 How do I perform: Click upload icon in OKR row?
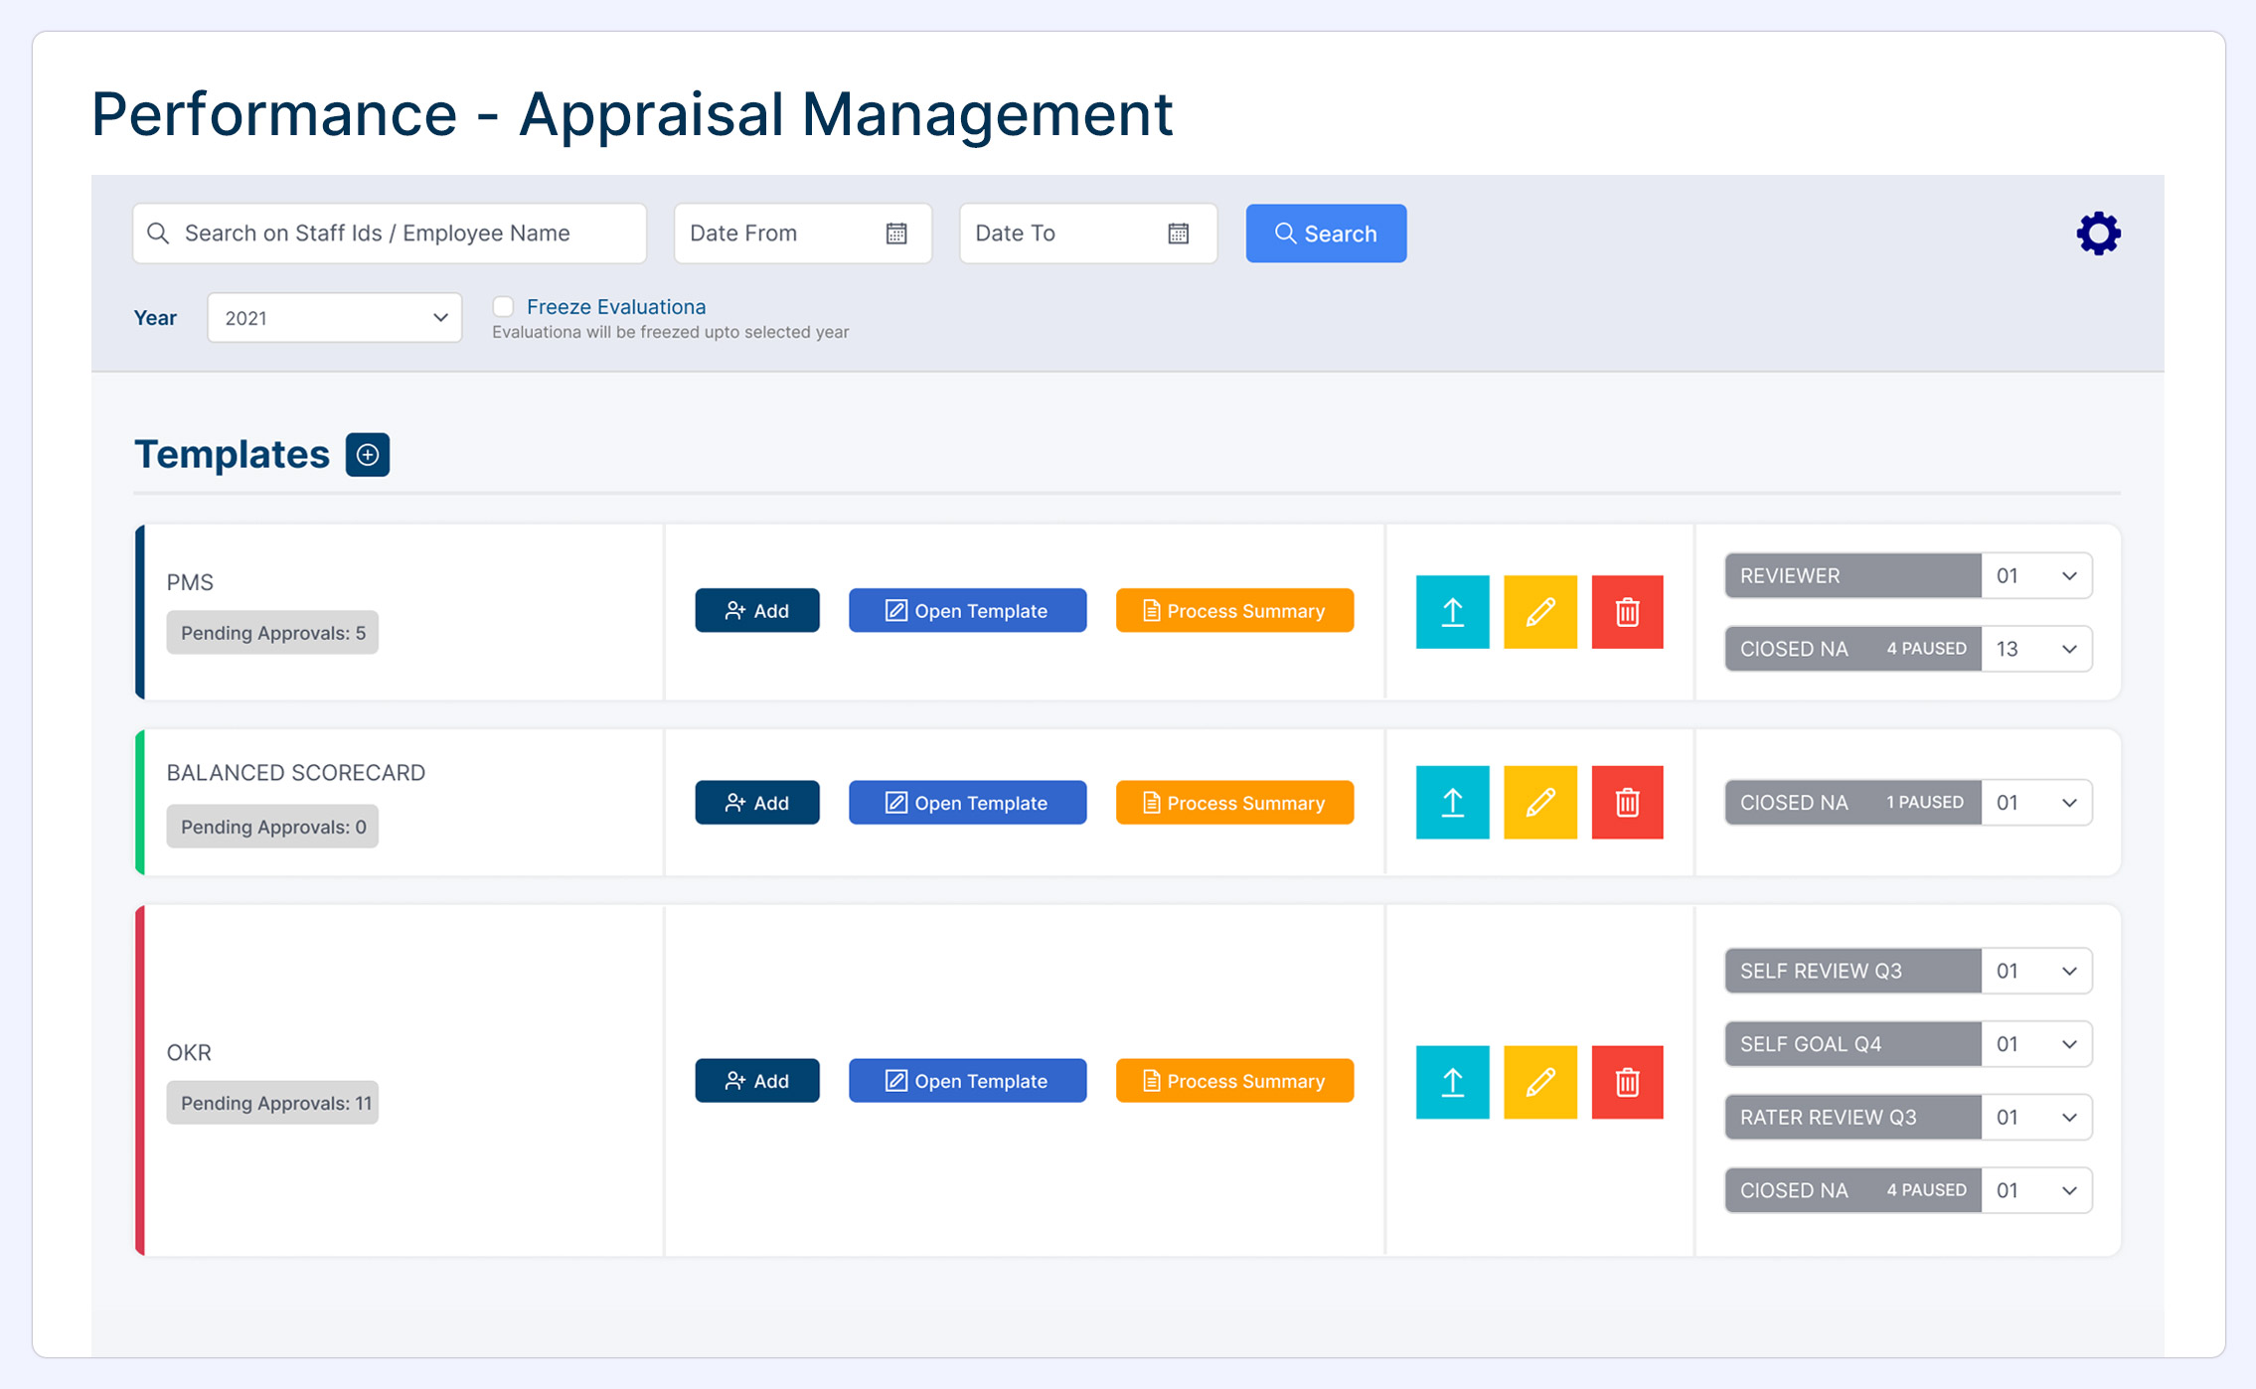[1452, 1081]
